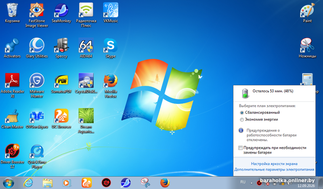
Task: Open Glary Utilities shortcut
Action: [x=37, y=48]
